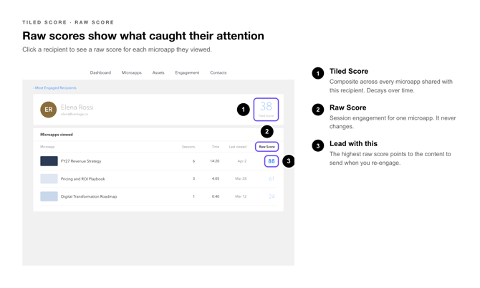Click the main slide title about raw scores

coord(143,36)
